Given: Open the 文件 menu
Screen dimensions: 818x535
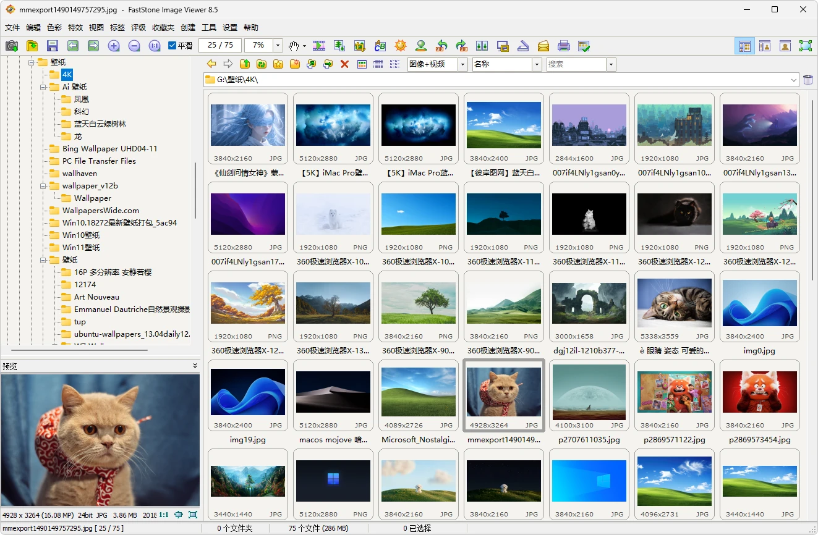Looking at the screenshot, I should click(x=12, y=28).
